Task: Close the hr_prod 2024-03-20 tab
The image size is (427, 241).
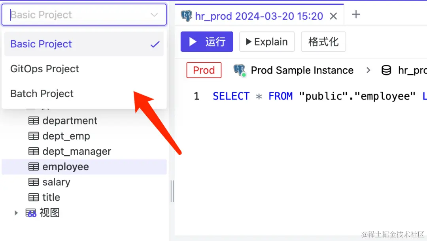Action: [x=333, y=16]
